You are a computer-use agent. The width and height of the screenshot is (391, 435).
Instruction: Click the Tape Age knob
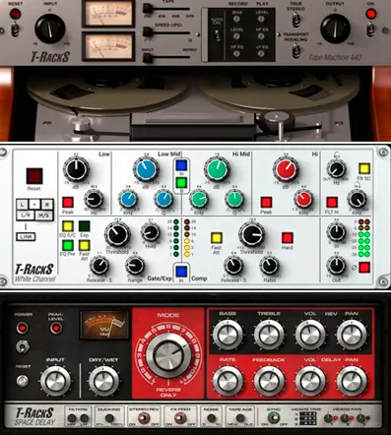(x=240, y=418)
